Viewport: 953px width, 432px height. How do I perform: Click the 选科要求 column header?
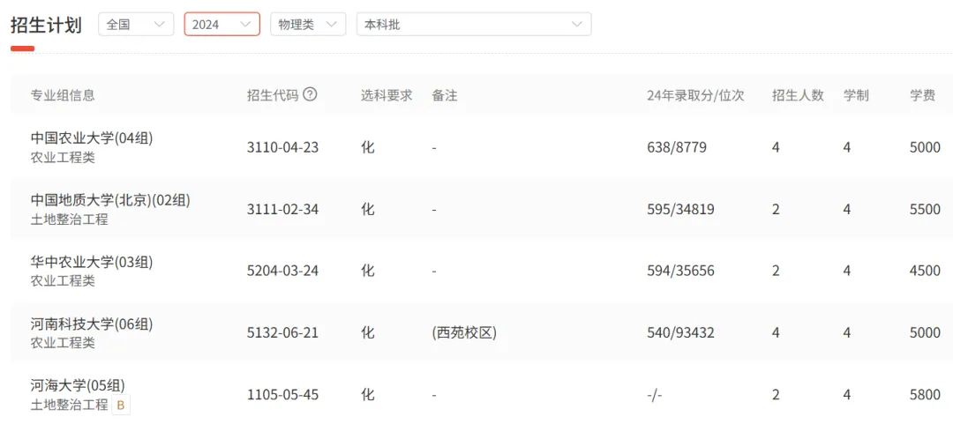(386, 95)
